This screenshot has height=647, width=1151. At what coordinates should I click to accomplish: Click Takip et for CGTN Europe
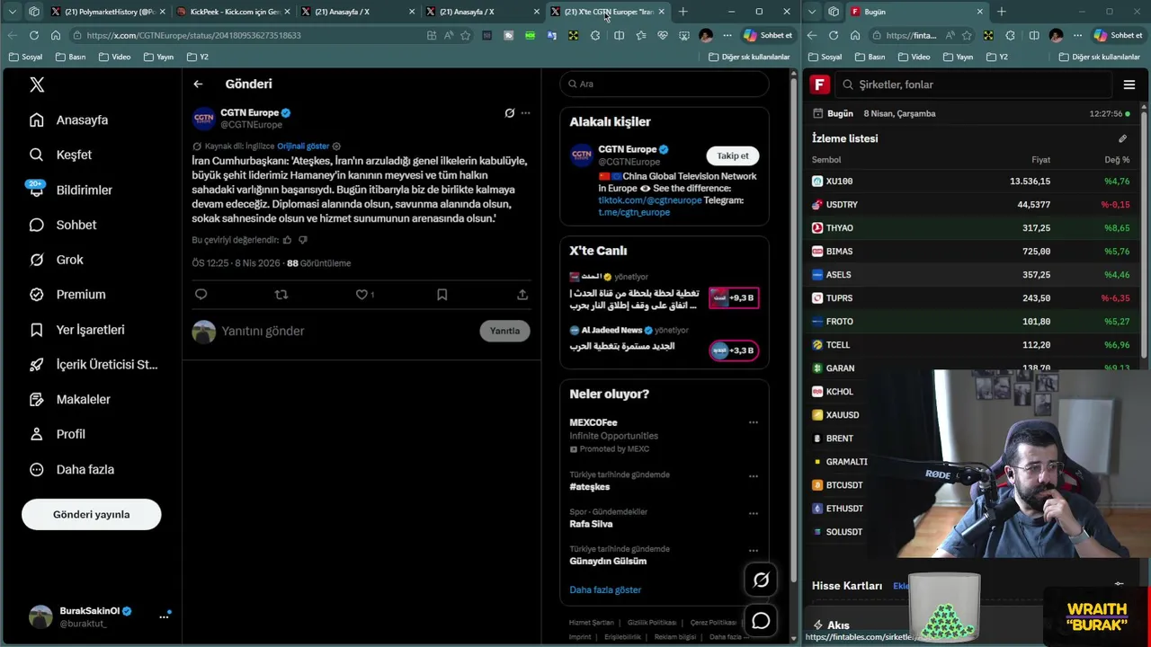click(x=732, y=155)
